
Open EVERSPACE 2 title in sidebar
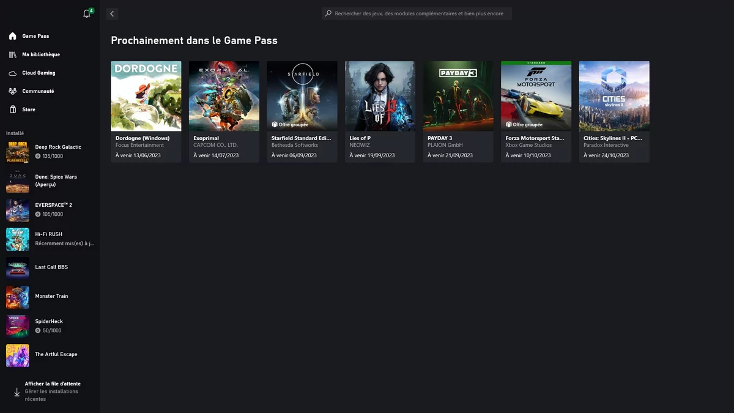(x=54, y=205)
